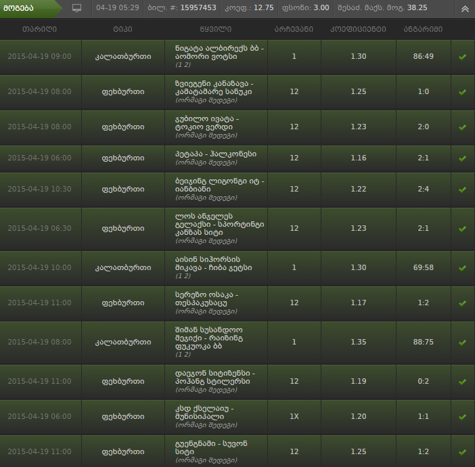The width and height of the screenshot is (475, 467).
Task: Click the total coefficient 12.75
Action: (x=264, y=7)
